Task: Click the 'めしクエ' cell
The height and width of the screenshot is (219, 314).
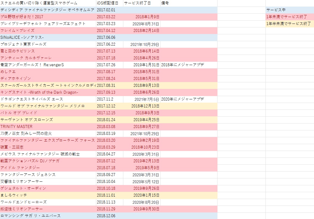Action: 48,72
